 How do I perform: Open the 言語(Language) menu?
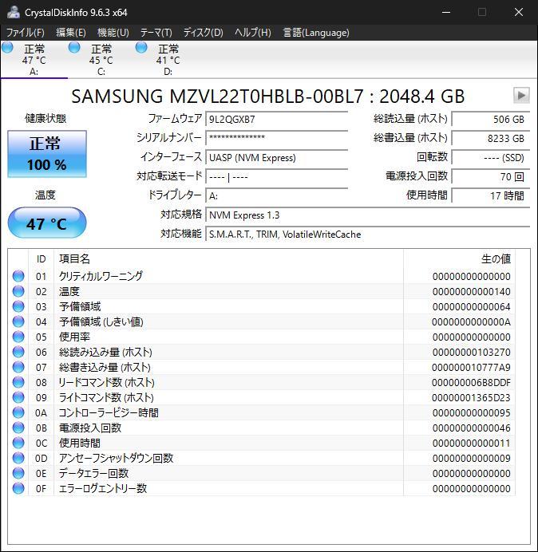tap(316, 33)
